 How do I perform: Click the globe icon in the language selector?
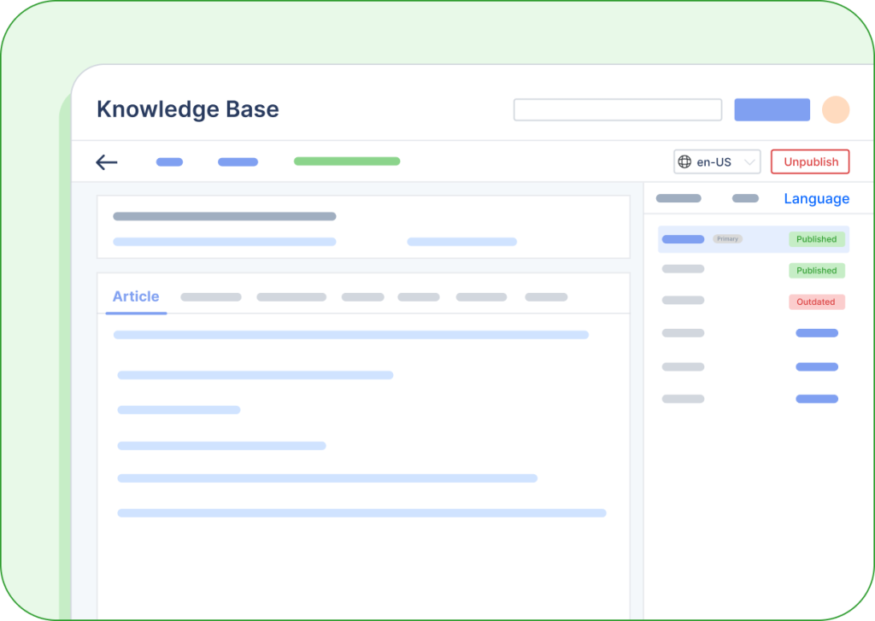685,161
